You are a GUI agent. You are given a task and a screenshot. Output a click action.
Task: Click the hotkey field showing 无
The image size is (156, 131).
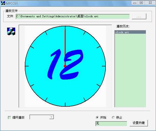[111, 124]
